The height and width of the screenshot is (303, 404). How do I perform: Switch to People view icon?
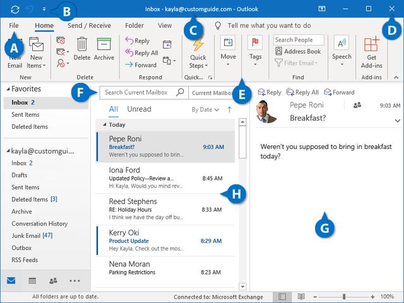click(x=53, y=280)
